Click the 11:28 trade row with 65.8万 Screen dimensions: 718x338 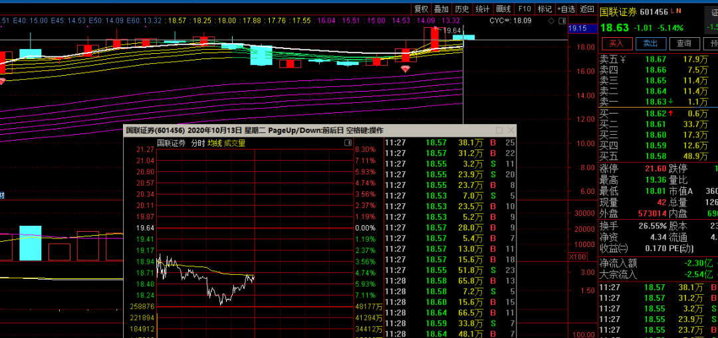click(450, 280)
